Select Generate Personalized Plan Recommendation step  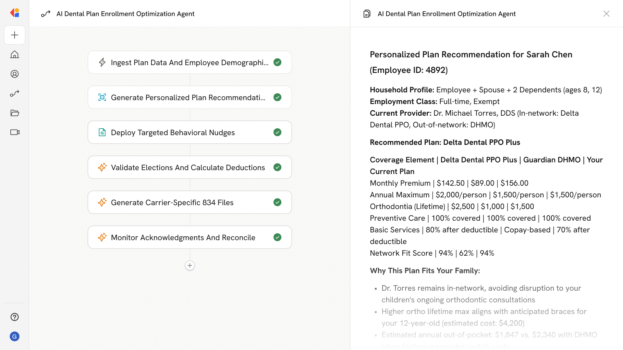pyautogui.click(x=188, y=97)
